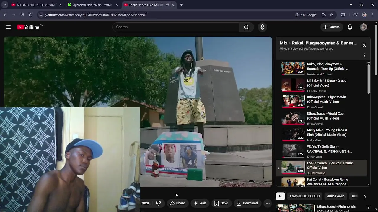Play Melly Mike Young Black & Rich

coord(322,135)
